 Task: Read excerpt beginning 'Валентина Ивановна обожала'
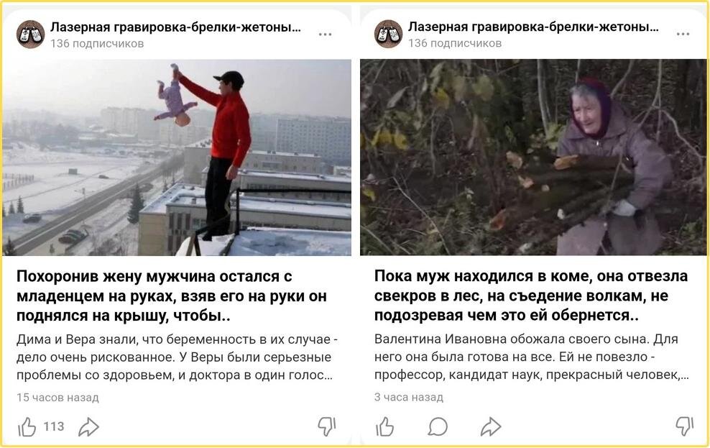coord(532,357)
